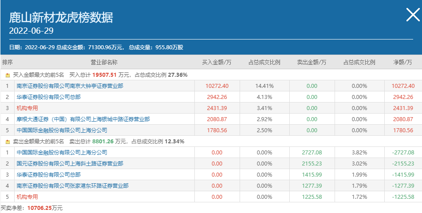Open 中国国际金融股份有限公司上海分公司 in the sell list

coord(62,153)
